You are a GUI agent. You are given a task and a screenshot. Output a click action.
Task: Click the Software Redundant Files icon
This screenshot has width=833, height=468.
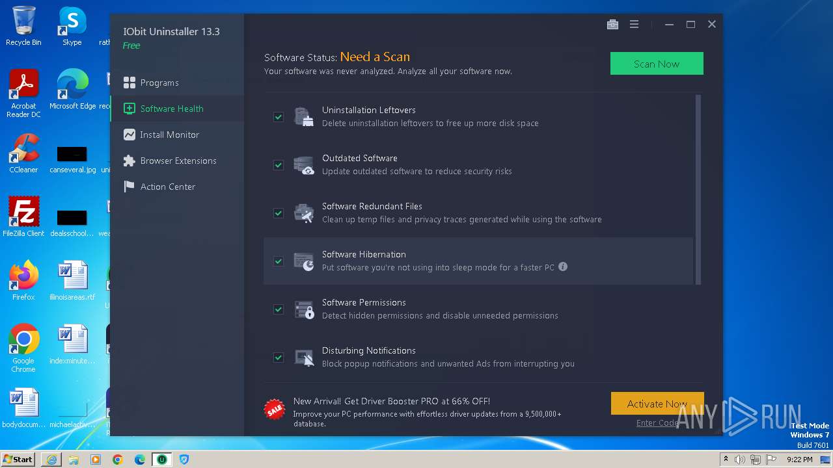click(303, 213)
